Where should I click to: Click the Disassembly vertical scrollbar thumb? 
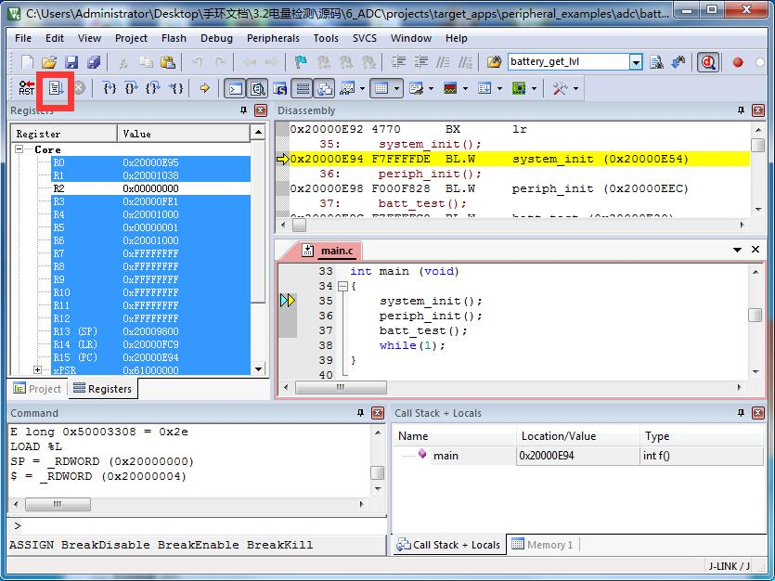757,145
